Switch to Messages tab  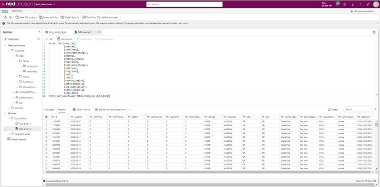(49, 109)
